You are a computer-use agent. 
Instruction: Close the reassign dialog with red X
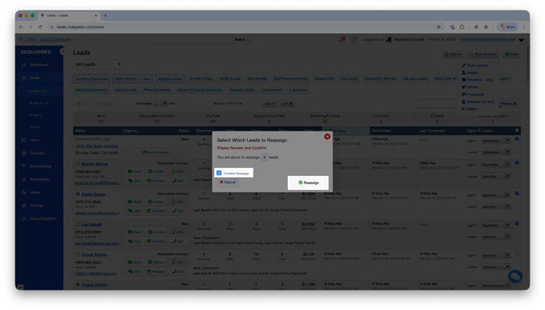[x=327, y=136]
